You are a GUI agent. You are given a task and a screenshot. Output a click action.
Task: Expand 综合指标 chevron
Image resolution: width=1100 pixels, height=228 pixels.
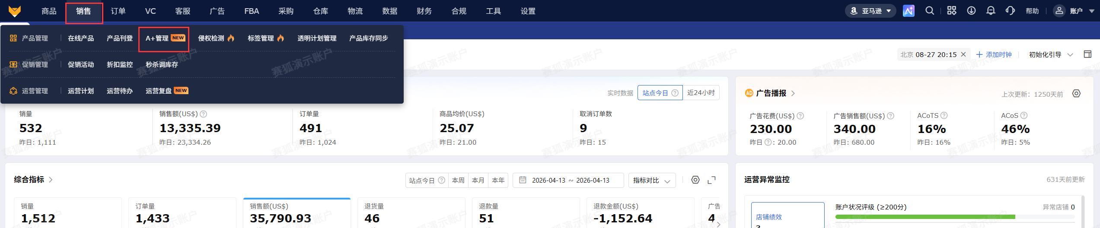pos(51,180)
